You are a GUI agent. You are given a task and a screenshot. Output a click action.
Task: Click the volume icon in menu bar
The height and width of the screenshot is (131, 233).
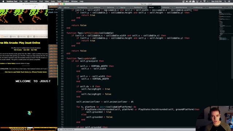pos(187,1)
